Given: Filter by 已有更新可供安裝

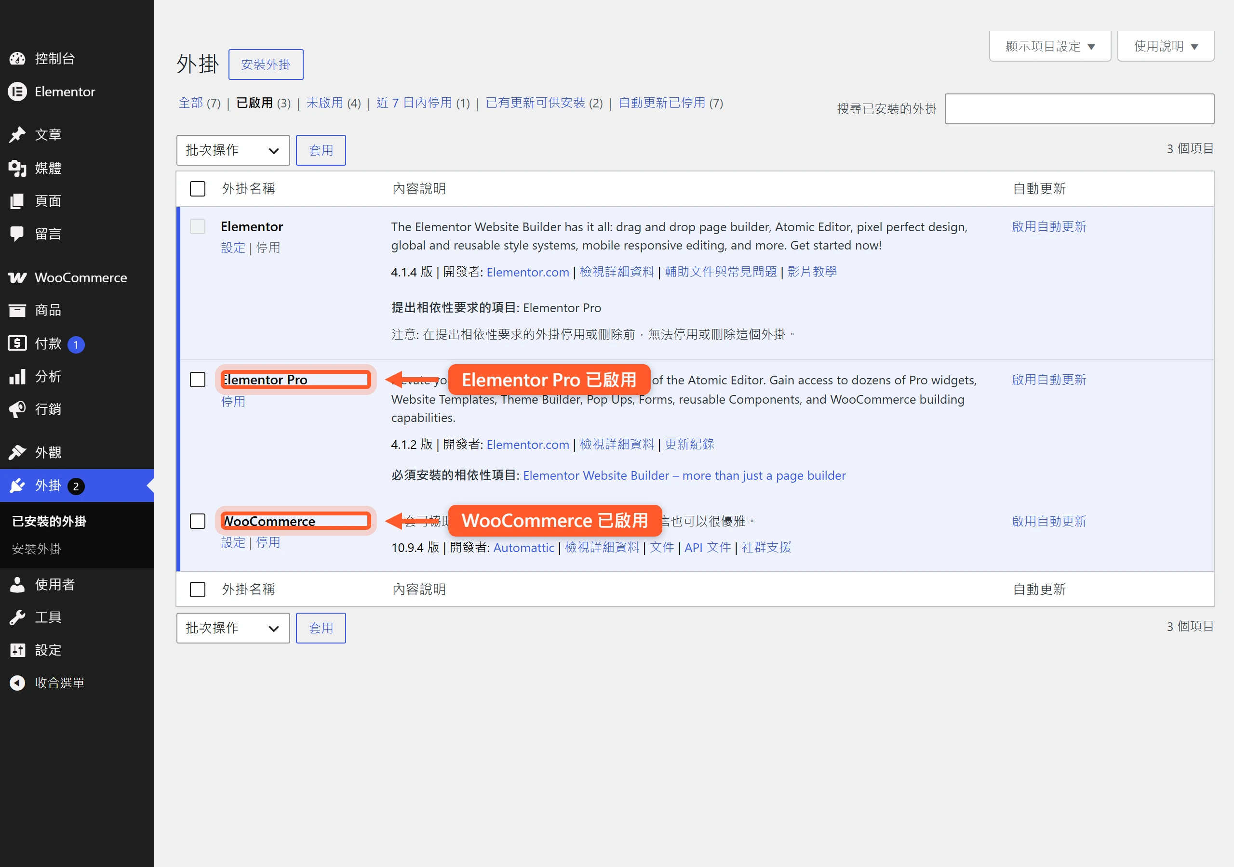Looking at the screenshot, I should [x=535, y=103].
